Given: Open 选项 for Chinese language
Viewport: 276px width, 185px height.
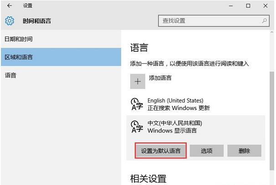Looking at the screenshot, I should pyautogui.click(x=207, y=151).
